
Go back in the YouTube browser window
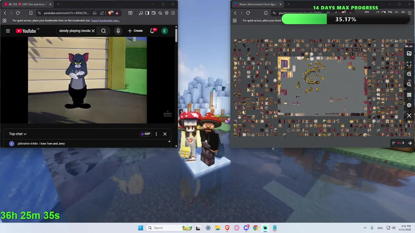click(5, 13)
